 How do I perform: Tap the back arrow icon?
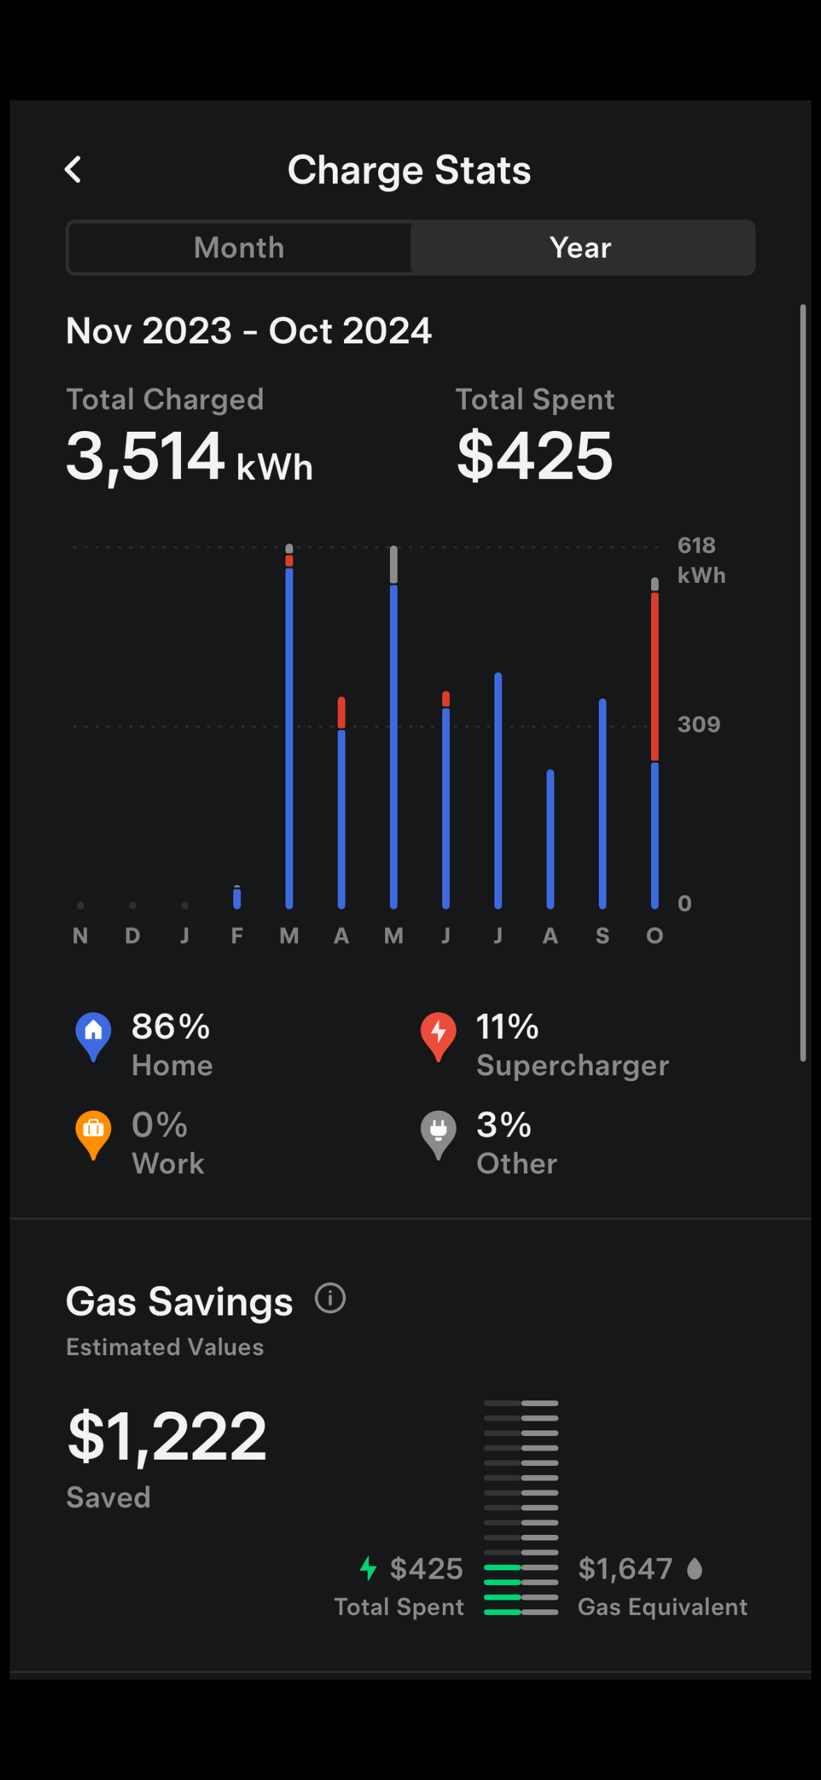pos(73,169)
